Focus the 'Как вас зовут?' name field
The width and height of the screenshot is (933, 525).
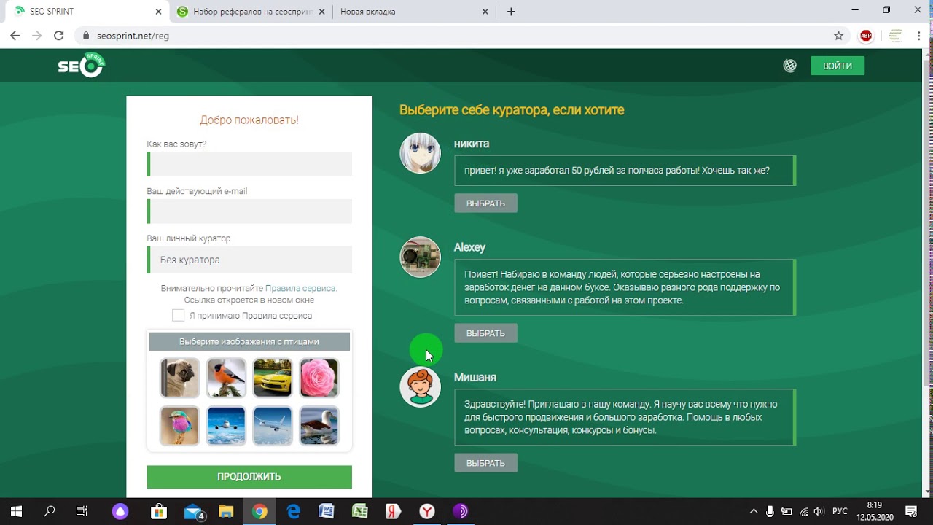(249, 164)
